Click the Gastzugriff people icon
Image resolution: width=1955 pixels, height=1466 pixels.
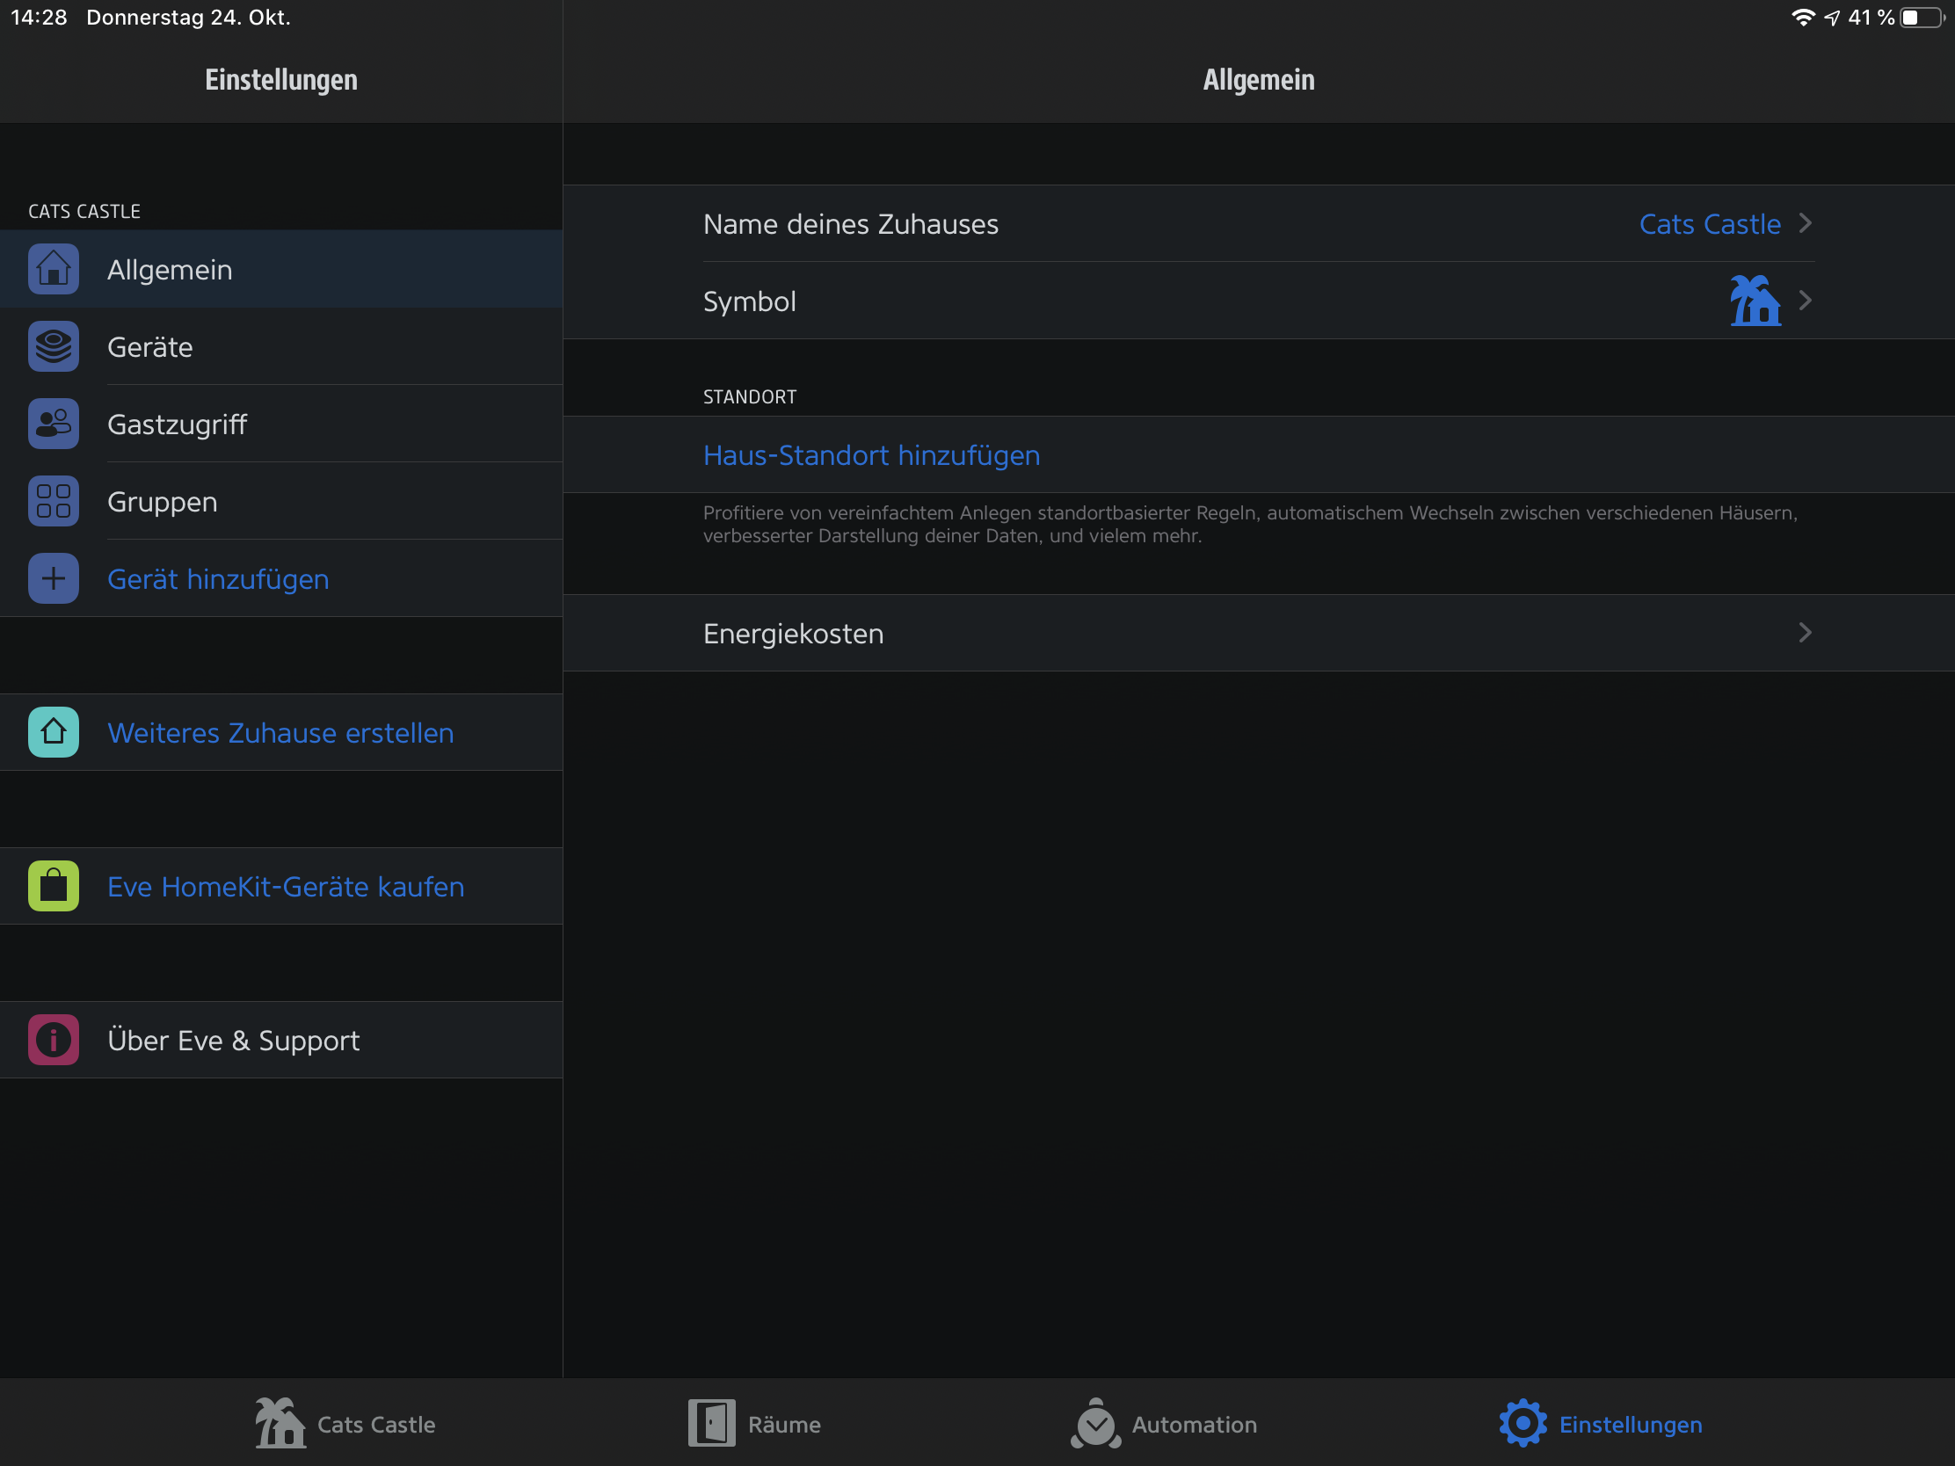click(x=53, y=425)
